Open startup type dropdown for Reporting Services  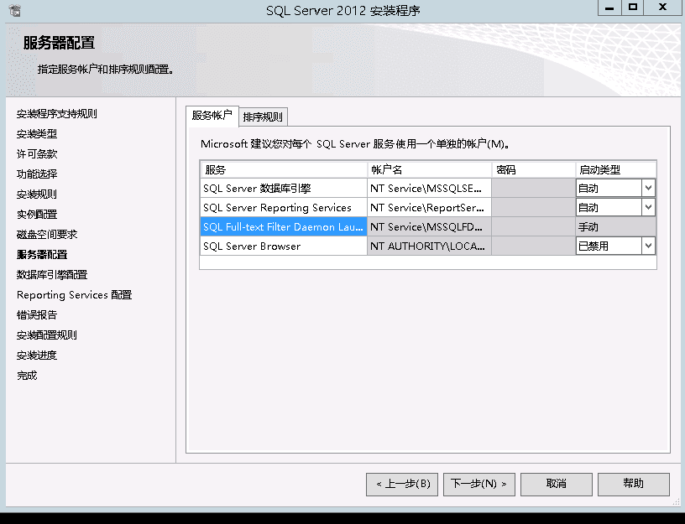648,207
